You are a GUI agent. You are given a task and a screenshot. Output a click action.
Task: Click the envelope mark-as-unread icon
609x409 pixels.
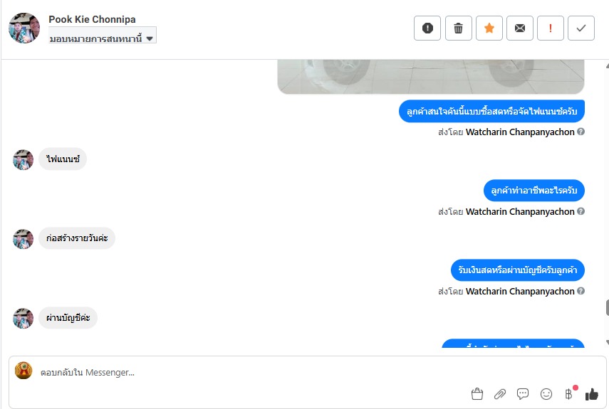click(x=520, y=28)
